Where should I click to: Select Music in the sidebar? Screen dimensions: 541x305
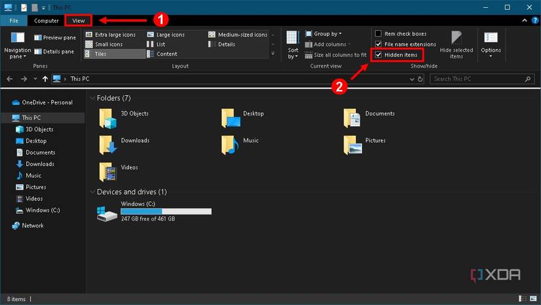29,175
